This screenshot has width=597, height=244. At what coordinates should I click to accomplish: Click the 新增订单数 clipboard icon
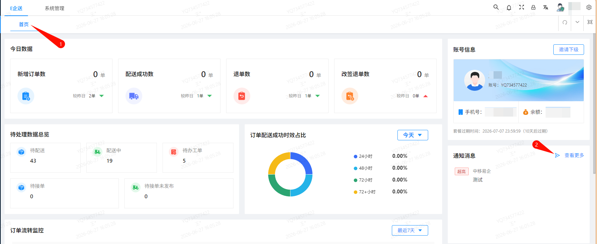click(x=26, y=96)
